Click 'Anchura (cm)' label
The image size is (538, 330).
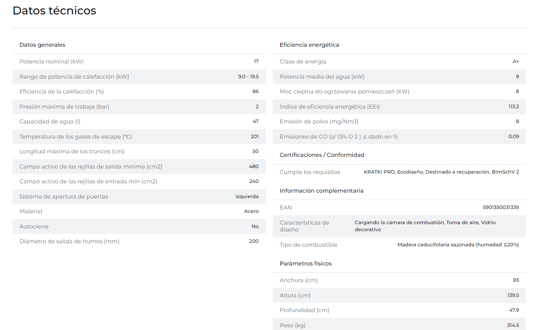[x=299, y=280]
